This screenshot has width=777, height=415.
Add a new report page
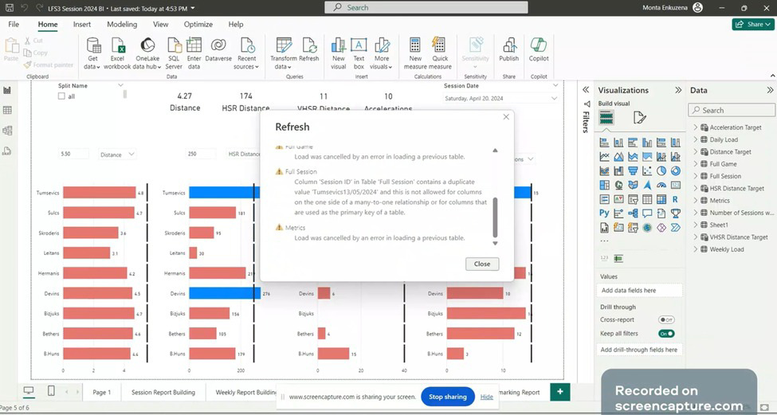click(560, 392)
